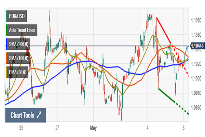Click the '25' date label on time axis
This screenshot has width=205, height=137.
21,128
